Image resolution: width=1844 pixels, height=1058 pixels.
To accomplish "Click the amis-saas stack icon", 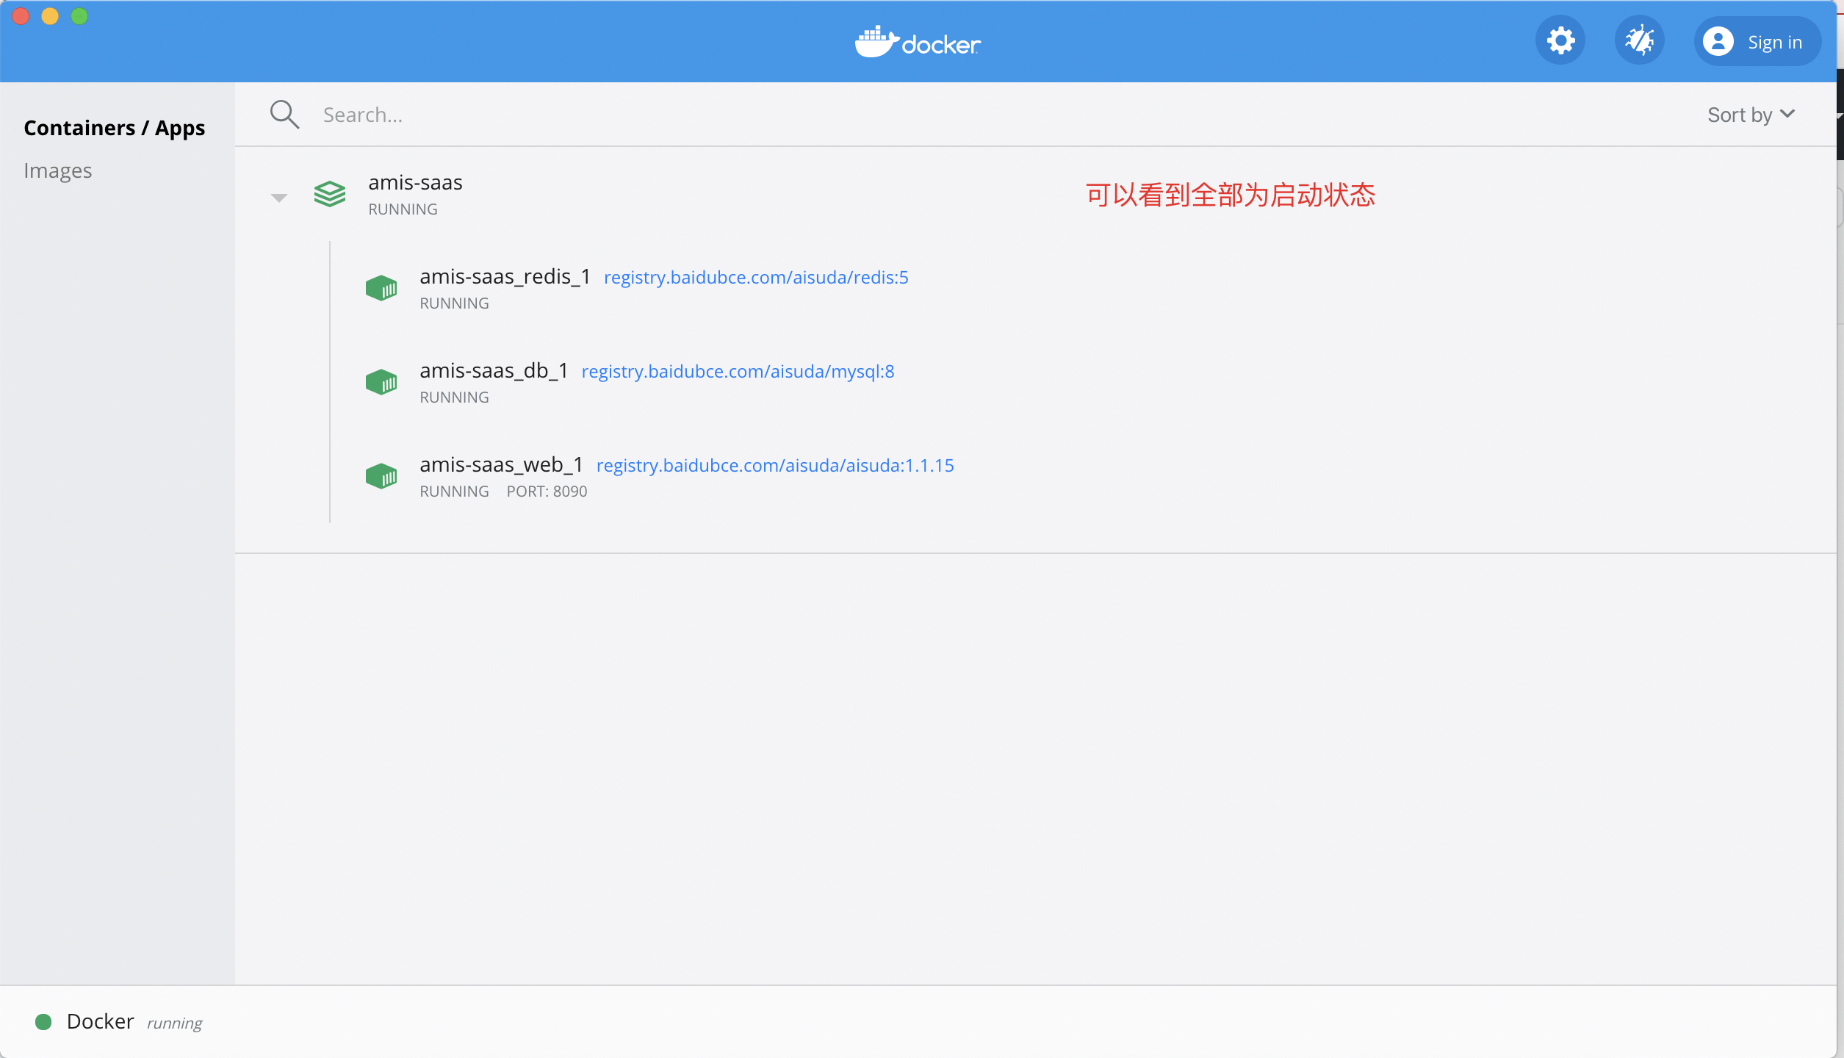I will 330,195.
